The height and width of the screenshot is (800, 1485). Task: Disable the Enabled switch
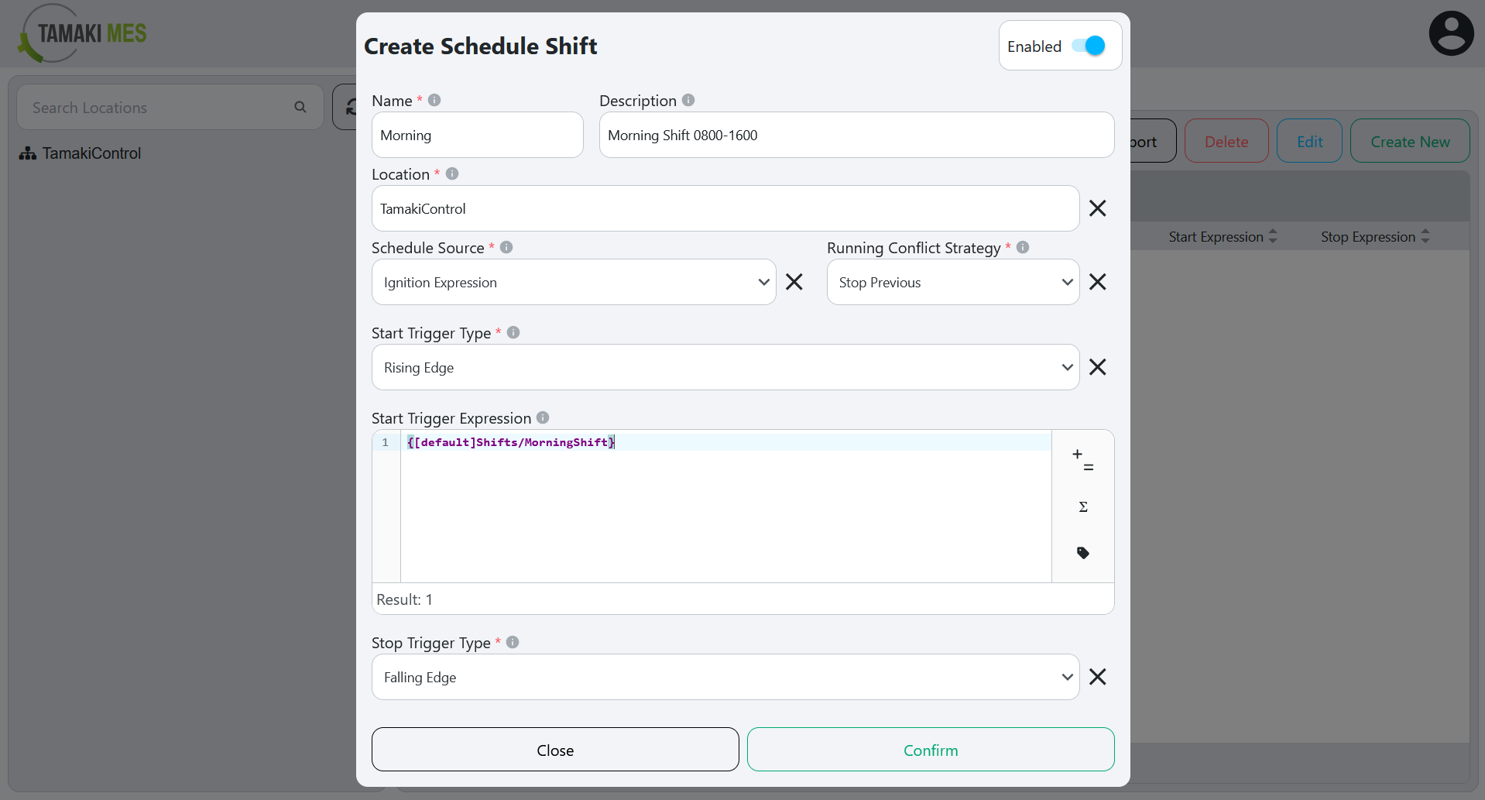(1087, 46)
